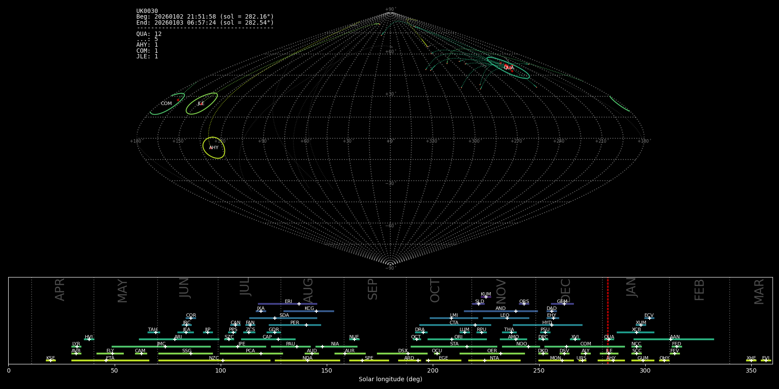Click the QUA peak marker in timeline
Screen dimensions: 779x389
608,339
